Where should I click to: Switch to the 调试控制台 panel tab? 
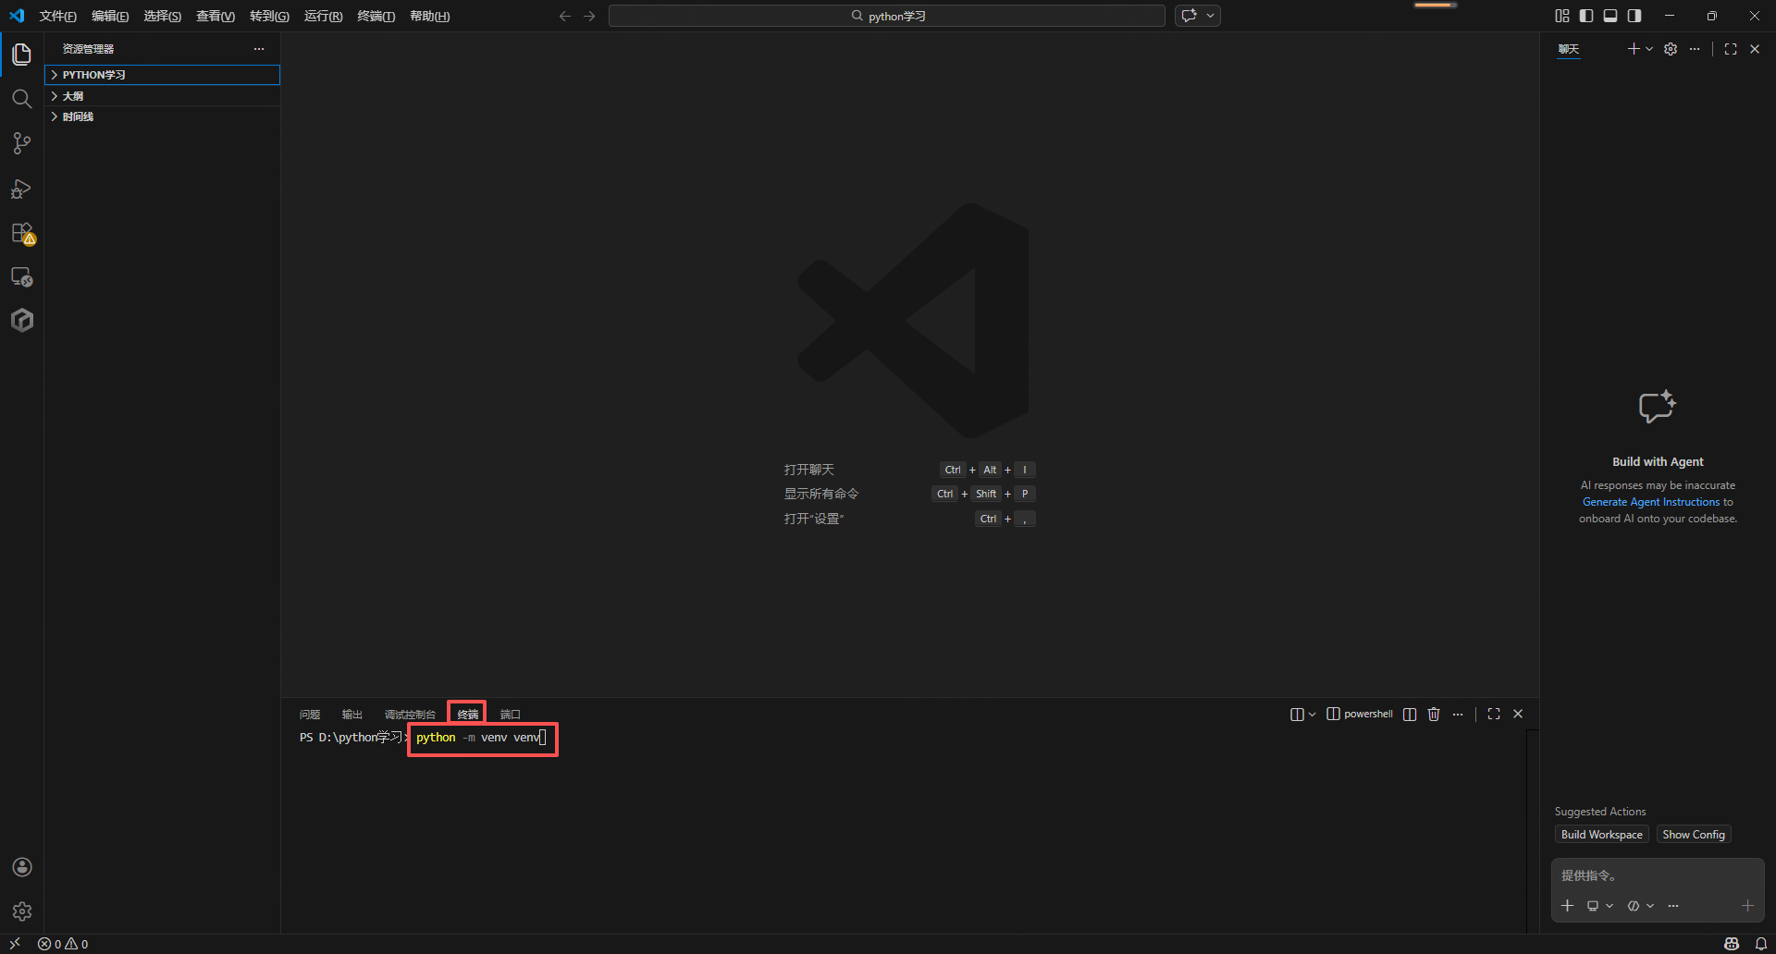point(410,715)
